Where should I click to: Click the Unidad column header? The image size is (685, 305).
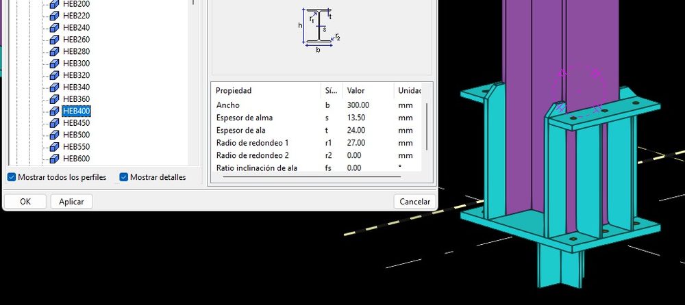point(408,91)
